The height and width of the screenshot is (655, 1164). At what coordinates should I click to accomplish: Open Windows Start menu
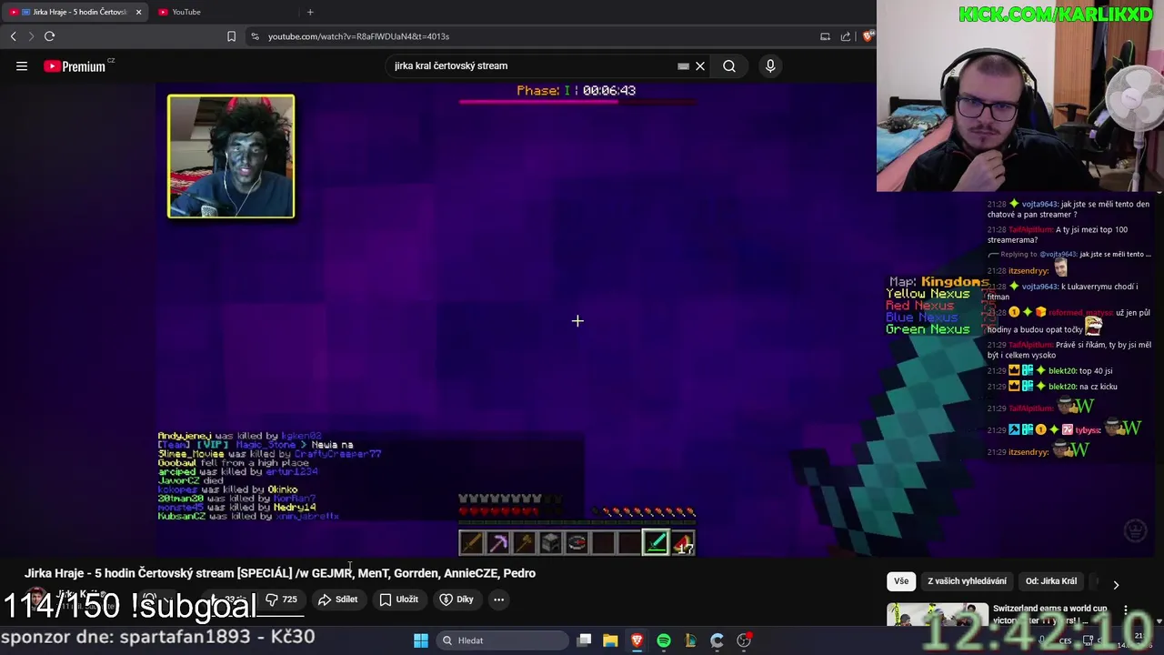point(421,640)
